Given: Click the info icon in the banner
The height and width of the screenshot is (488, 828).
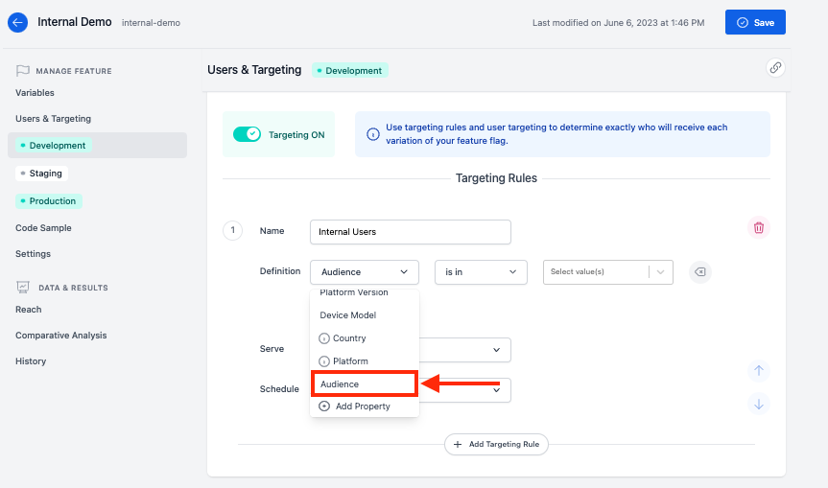Looking at the screenshot, I should (x=373, y=134).
